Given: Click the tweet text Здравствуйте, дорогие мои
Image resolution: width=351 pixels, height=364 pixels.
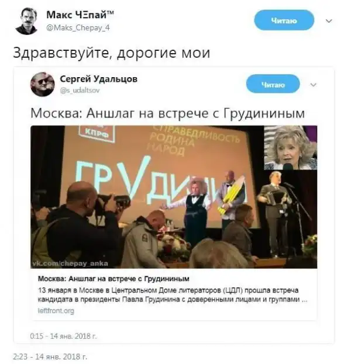Looking at the screenshot, I should pos(112,53).
